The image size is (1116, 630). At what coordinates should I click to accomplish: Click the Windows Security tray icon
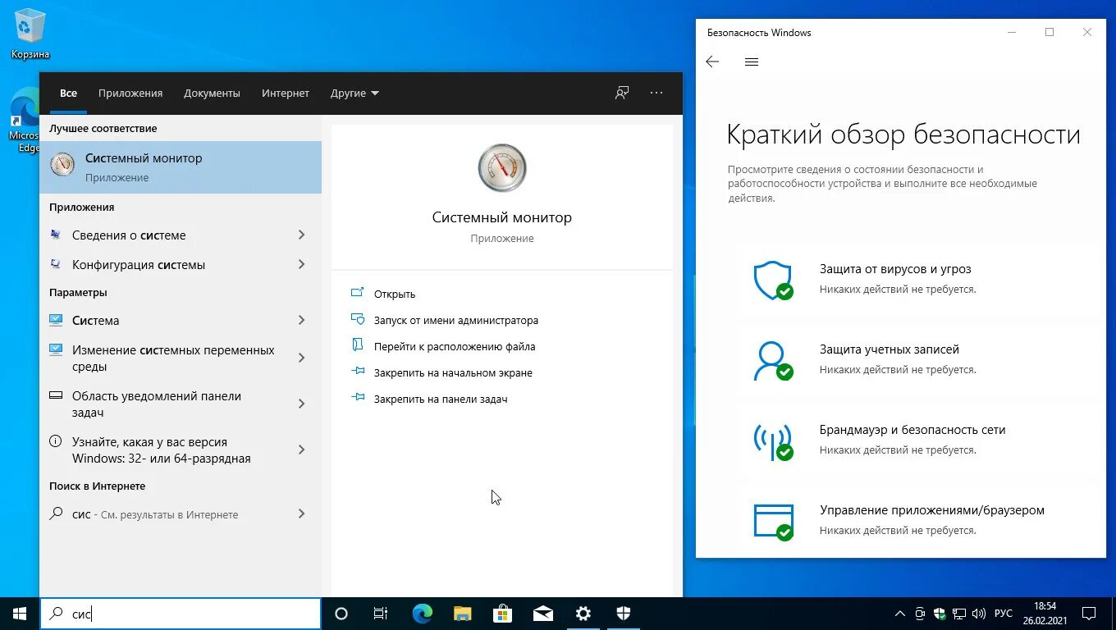click(x=940, y=614)
